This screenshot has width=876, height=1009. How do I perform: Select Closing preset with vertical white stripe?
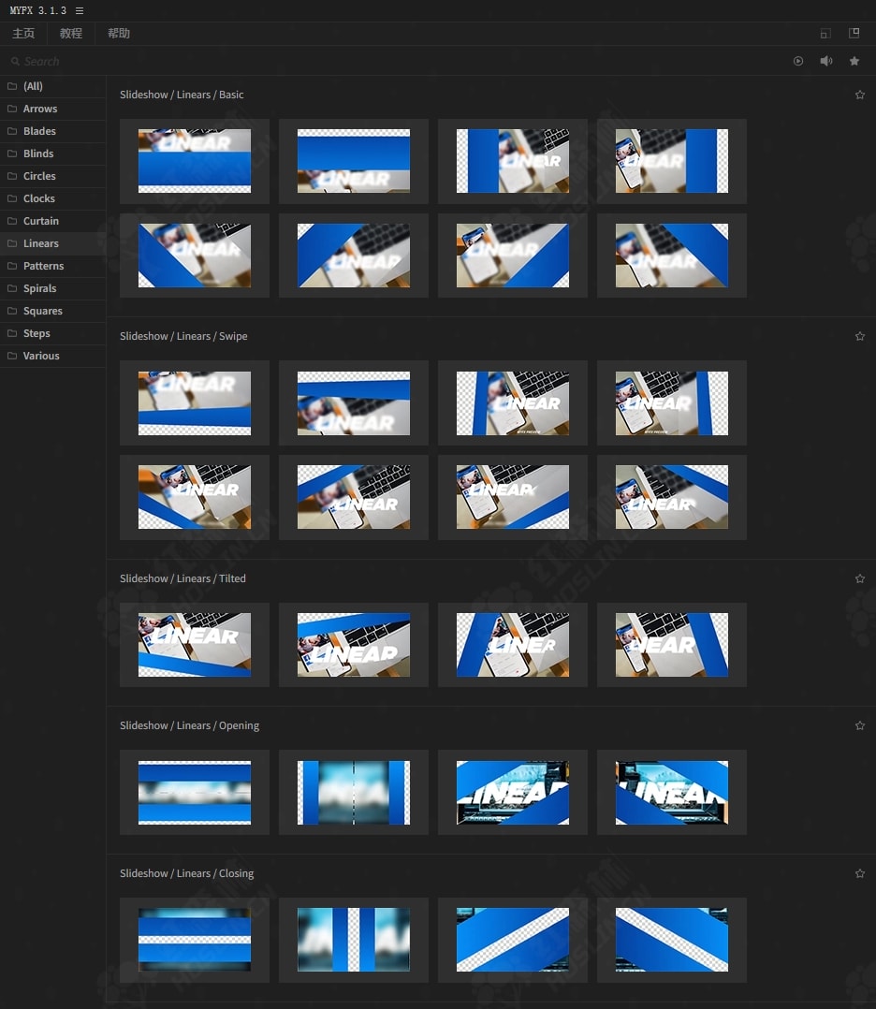point(354,940)
